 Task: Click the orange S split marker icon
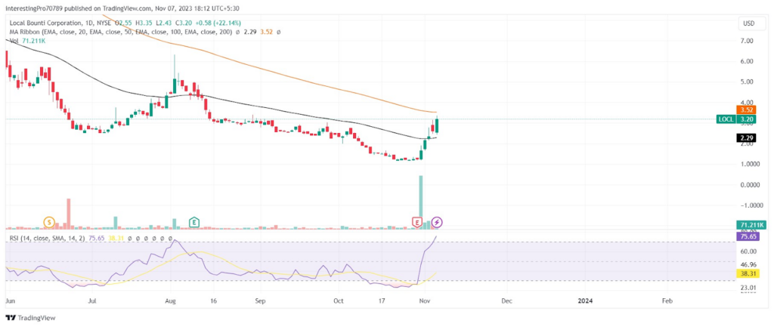tap(49, 223)
